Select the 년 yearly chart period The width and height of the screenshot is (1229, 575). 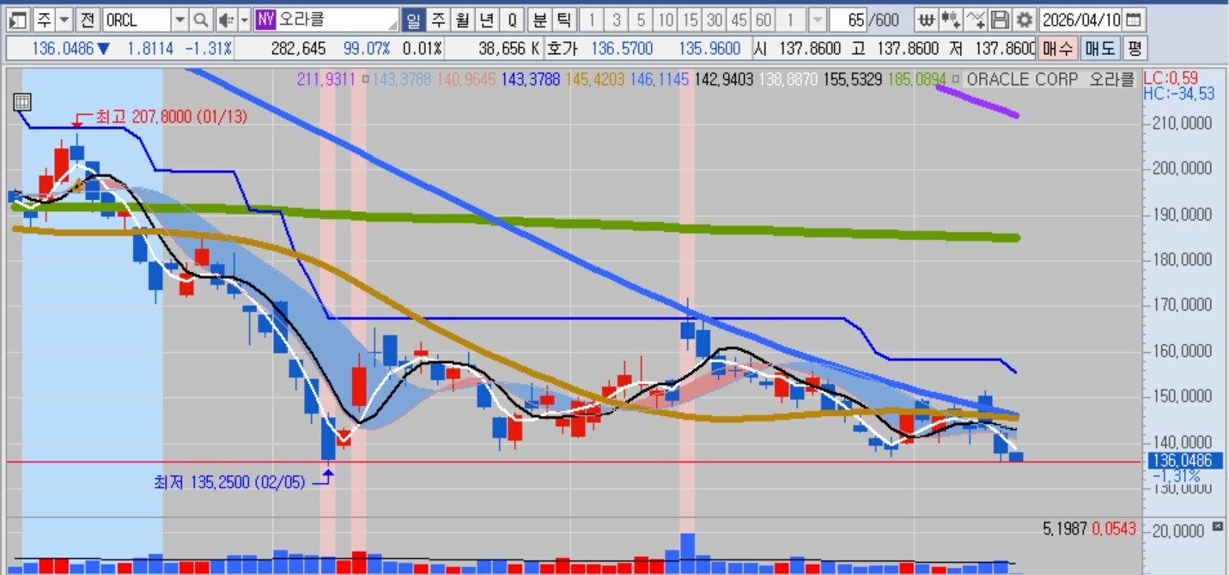point(487,19)
